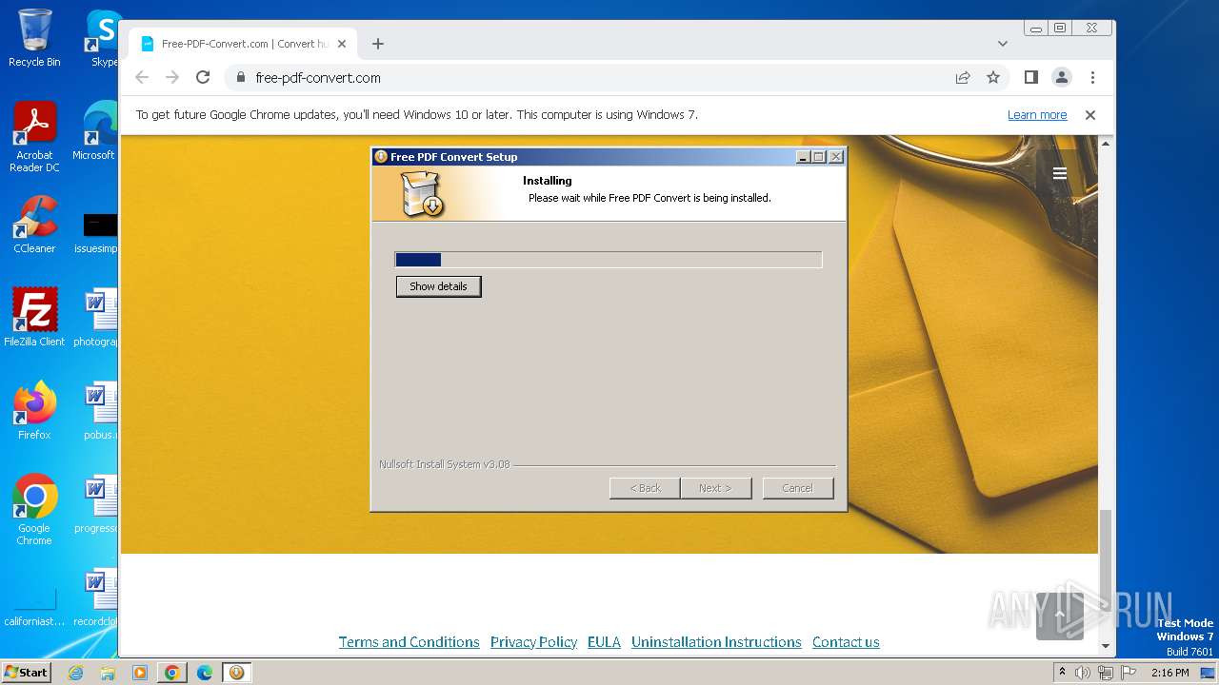Open Action Center flag in tray
Viewport: 1219px width, 685px height.
[1128, 673]
